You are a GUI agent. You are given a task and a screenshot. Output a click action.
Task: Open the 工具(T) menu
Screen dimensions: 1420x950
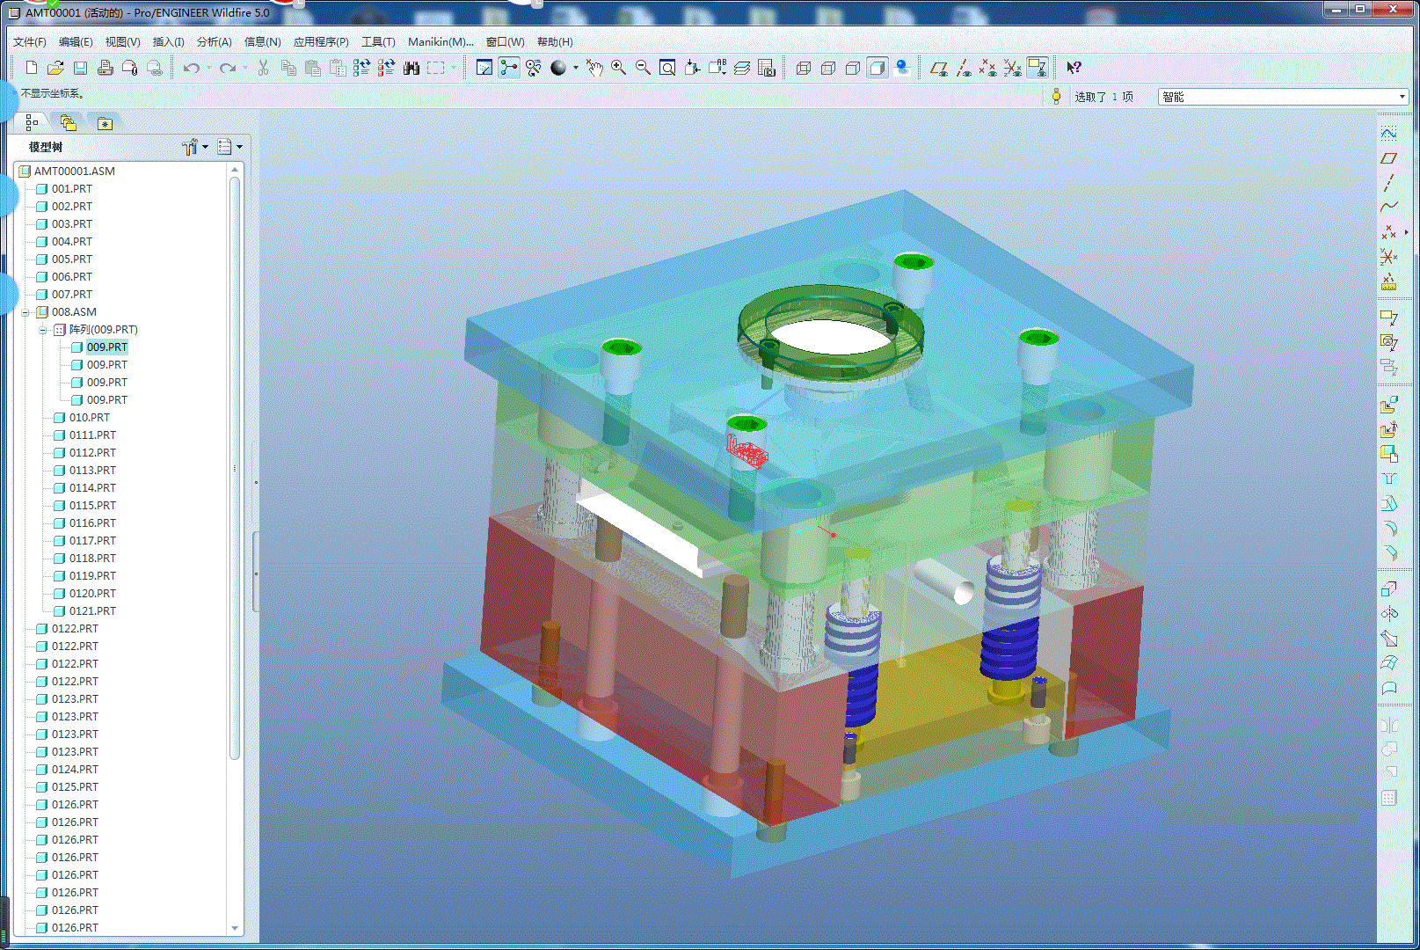379,42
